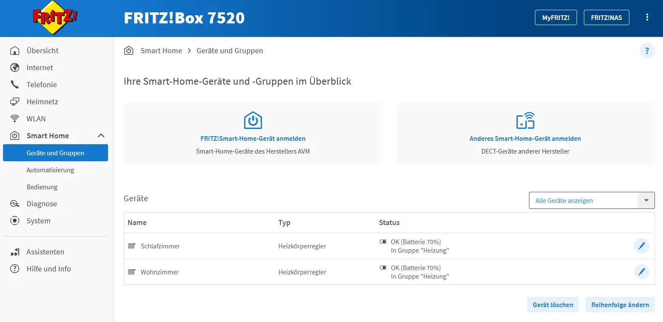Click the Smart Home breadcrumb icon
Screen dimensions: 663x322
(x=129, y=51)
